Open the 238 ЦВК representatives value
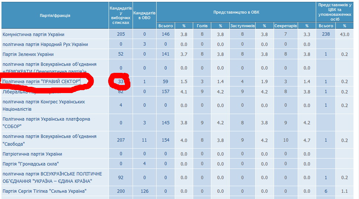Viewport: 359px width, 199px height. (326, 35)
